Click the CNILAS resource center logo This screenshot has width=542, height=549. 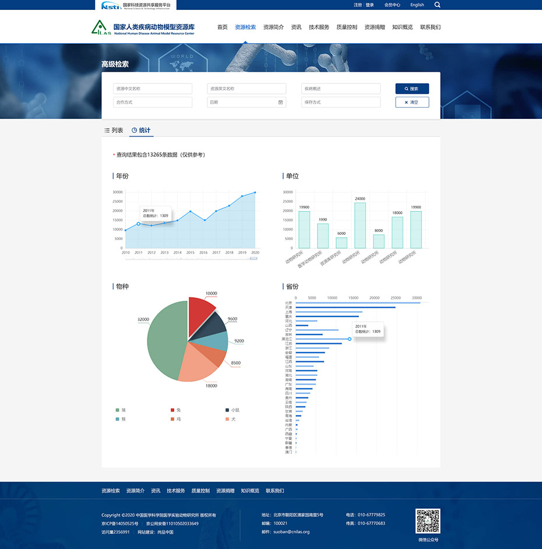click(x=143, y=27)
